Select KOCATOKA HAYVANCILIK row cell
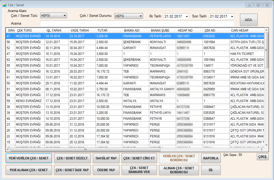The height and width of the screenshot is (180, 274). pos(247,83)
